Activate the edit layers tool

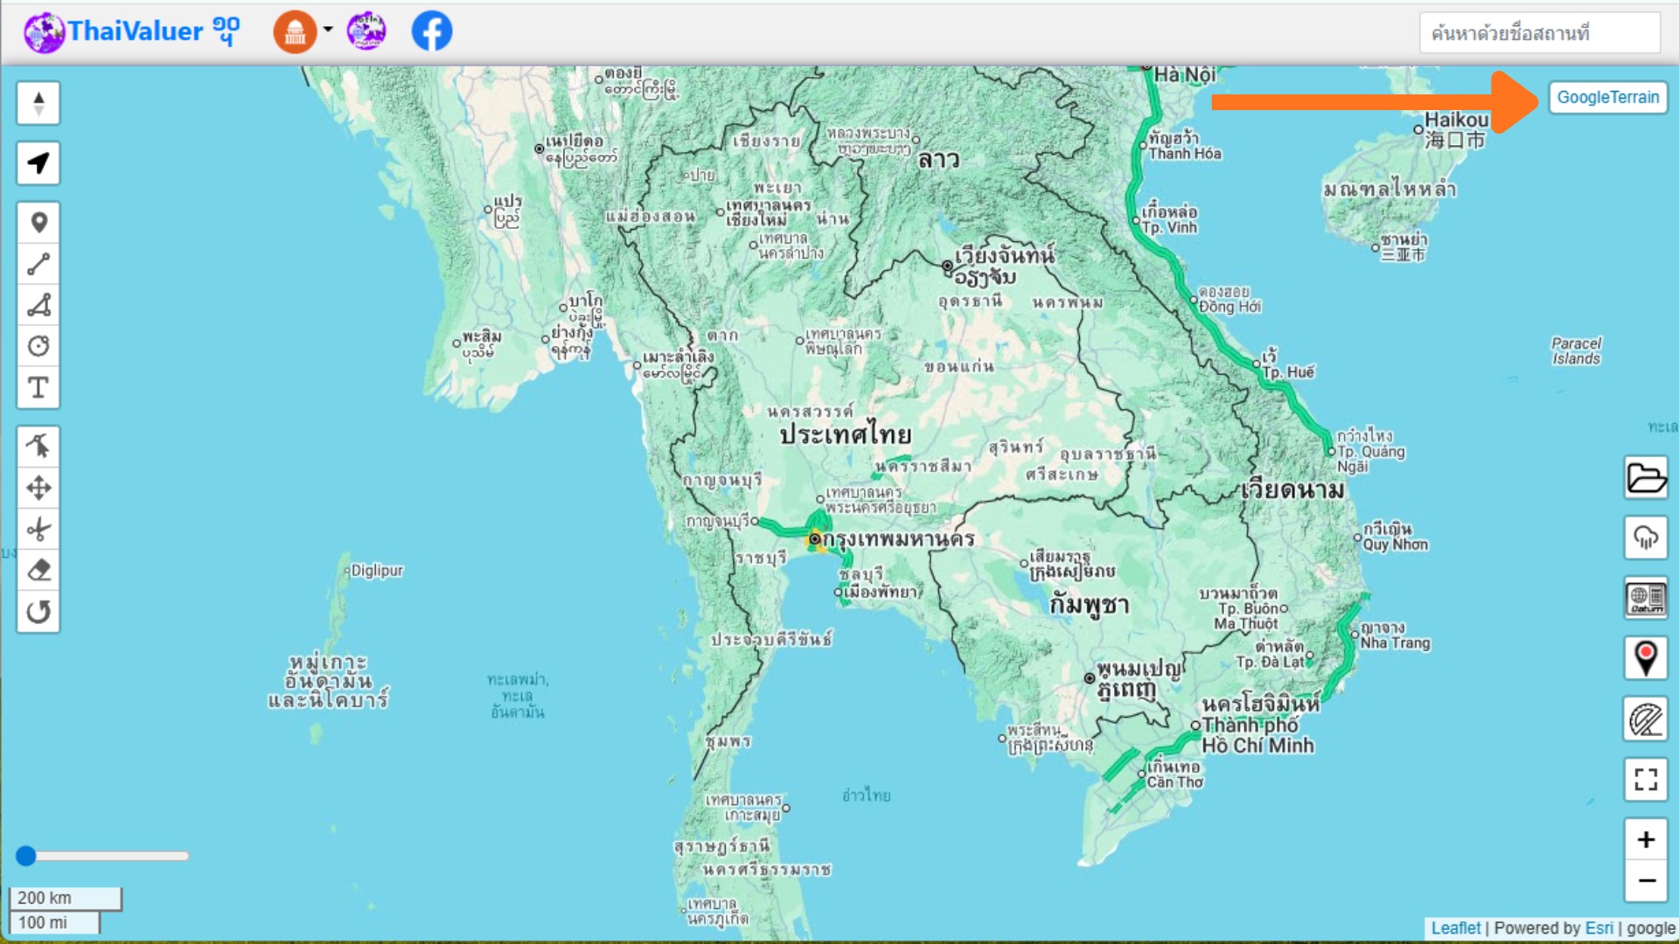tap(38, 447)
